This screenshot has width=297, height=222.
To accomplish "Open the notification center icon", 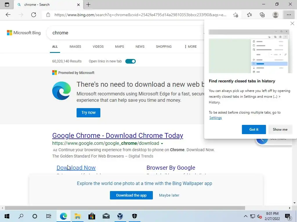I will 288,216.
